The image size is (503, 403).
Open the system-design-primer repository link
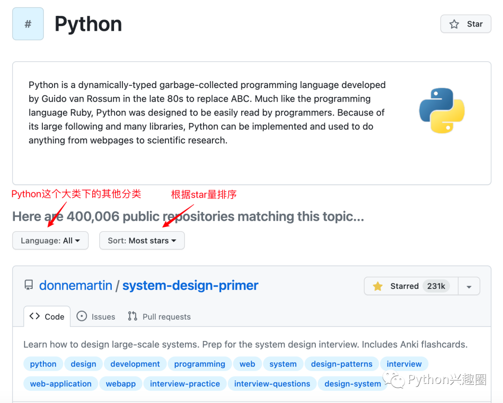(190, 285)
